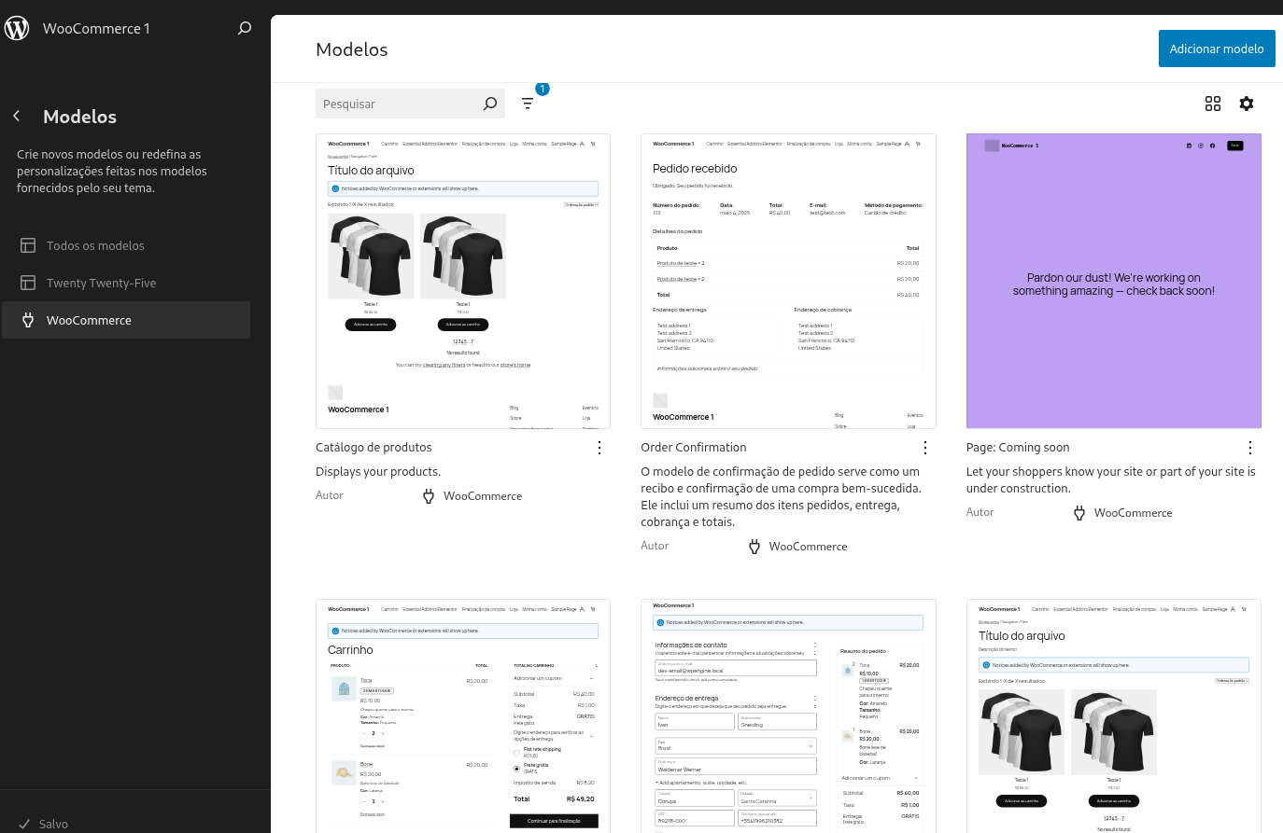This screenshot has width=1283, height=833.
Task: Go back using the left chevron
Action: tap(17, 116)
